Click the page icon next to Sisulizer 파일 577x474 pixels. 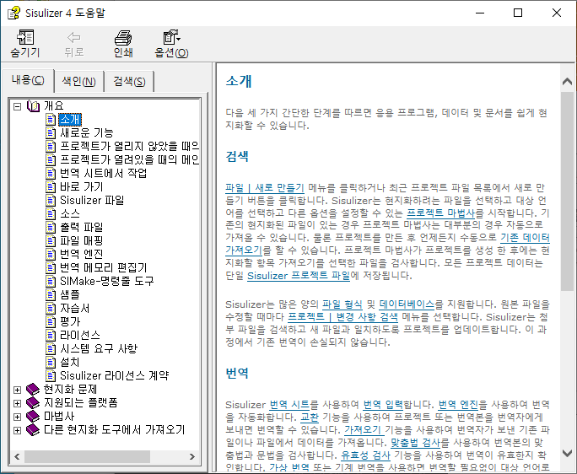(51, 200)
